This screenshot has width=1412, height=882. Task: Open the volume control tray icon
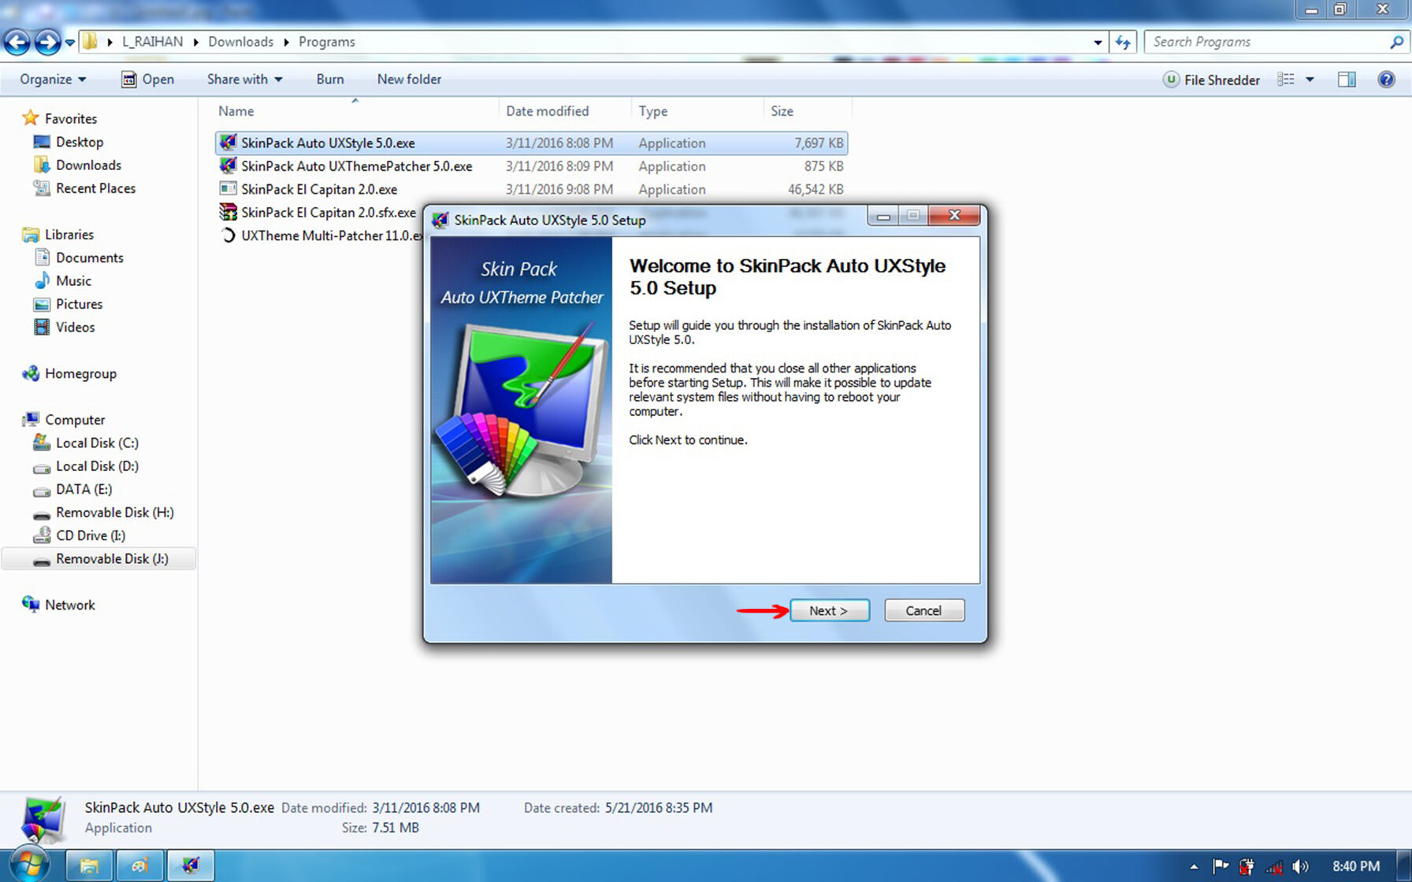click(x=1300, y=867)
